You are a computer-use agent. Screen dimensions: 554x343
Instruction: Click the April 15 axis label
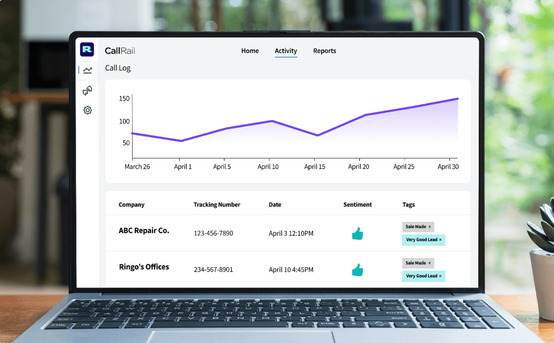click(x=315, y=167)
